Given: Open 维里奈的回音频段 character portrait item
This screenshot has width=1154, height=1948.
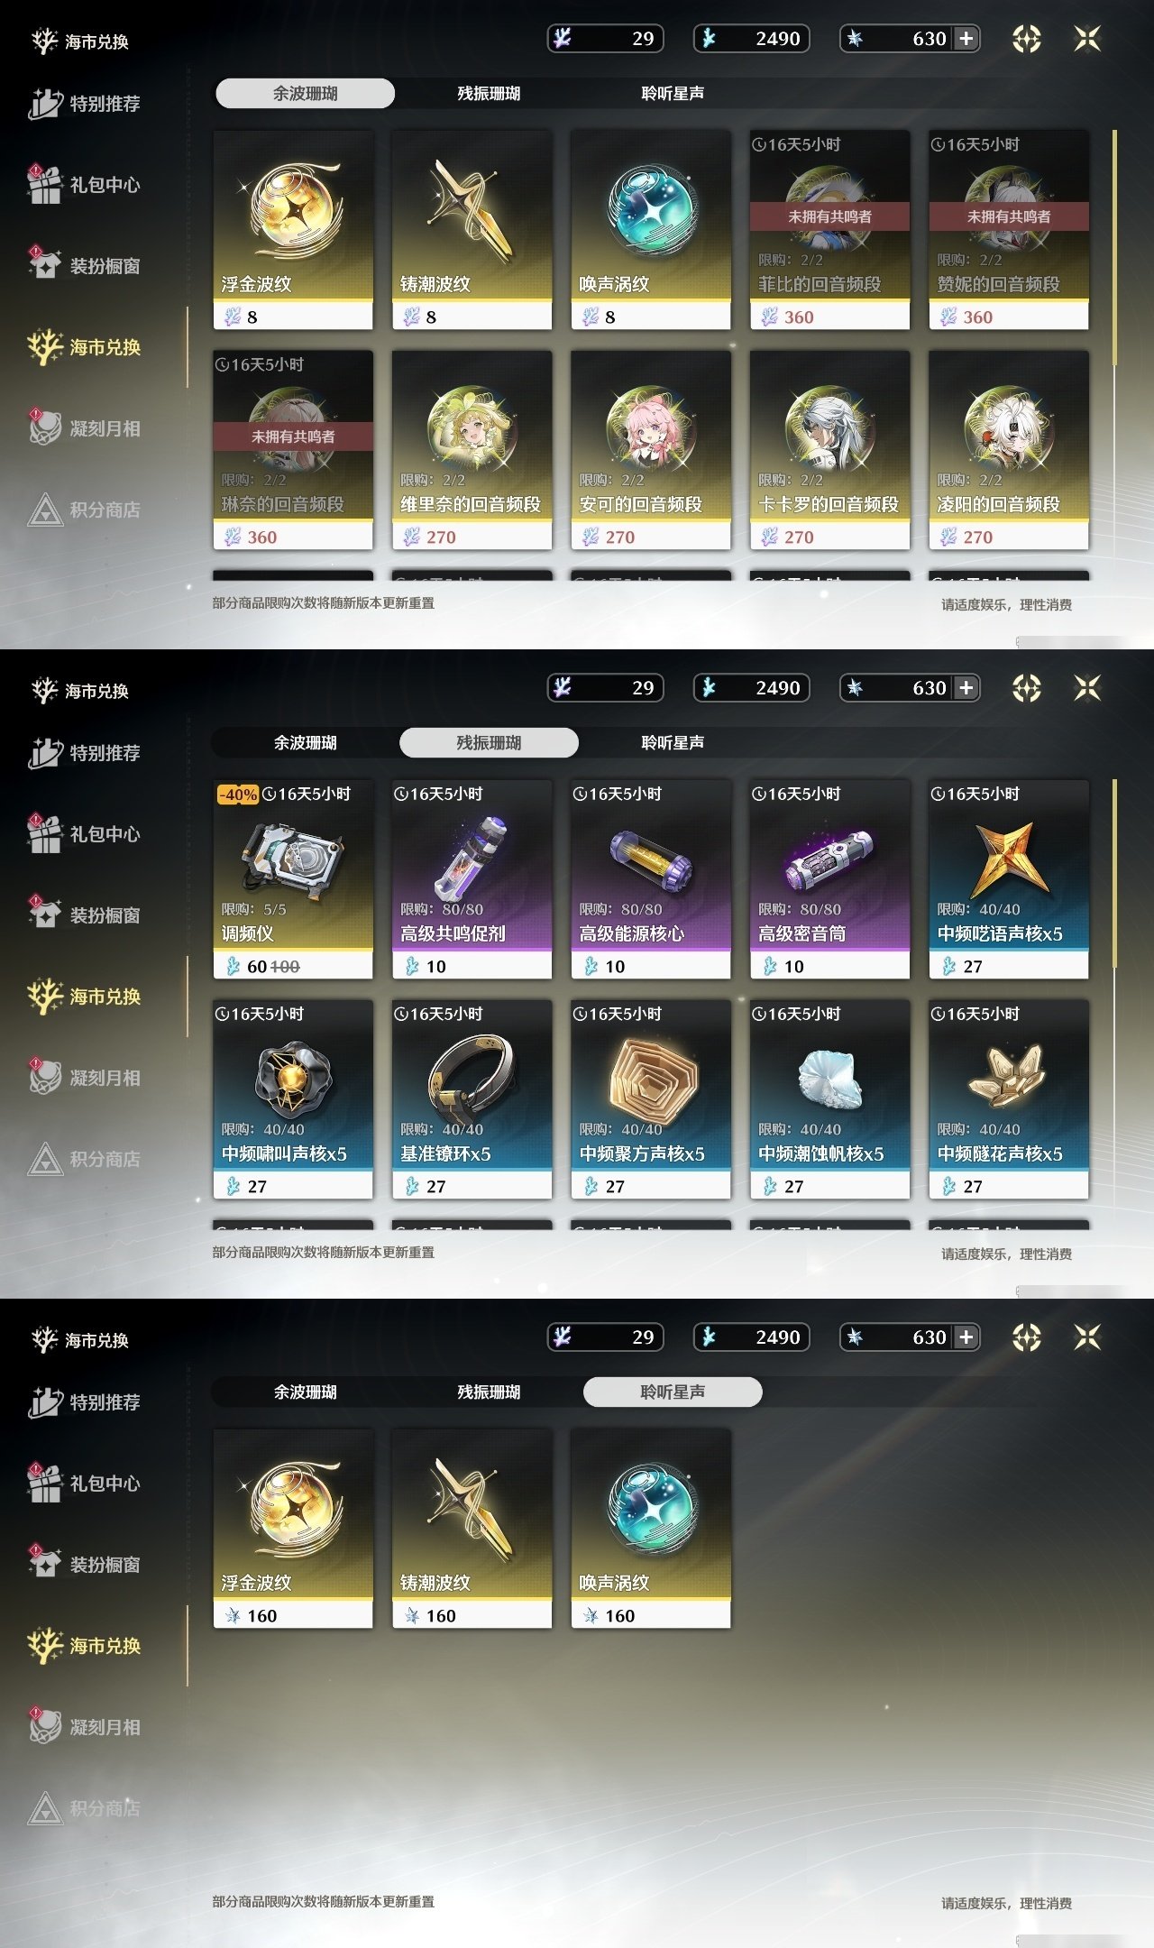Looking at the screenshot, I should (x=472, y=450).
